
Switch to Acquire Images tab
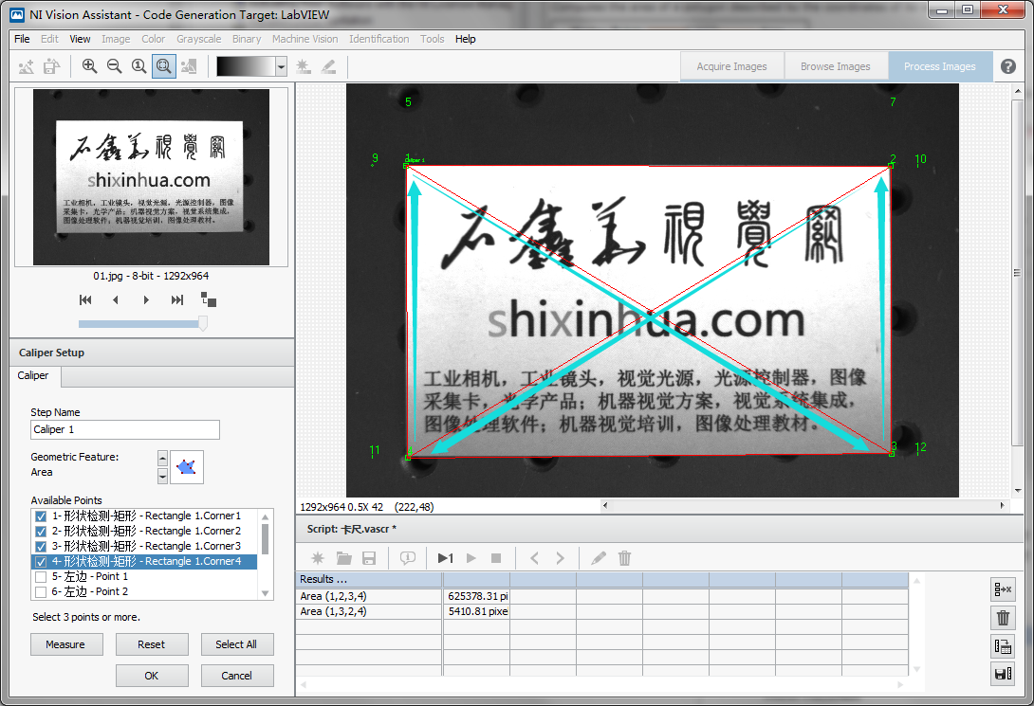tap(731, 66)
